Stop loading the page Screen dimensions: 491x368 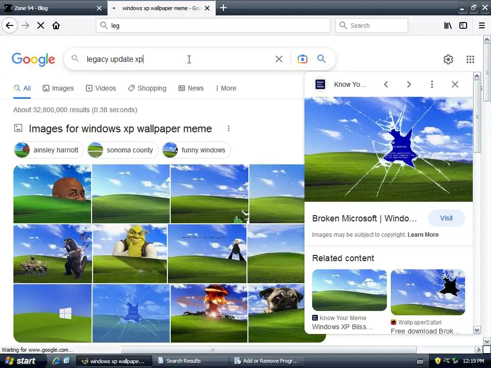pos(41,26)
